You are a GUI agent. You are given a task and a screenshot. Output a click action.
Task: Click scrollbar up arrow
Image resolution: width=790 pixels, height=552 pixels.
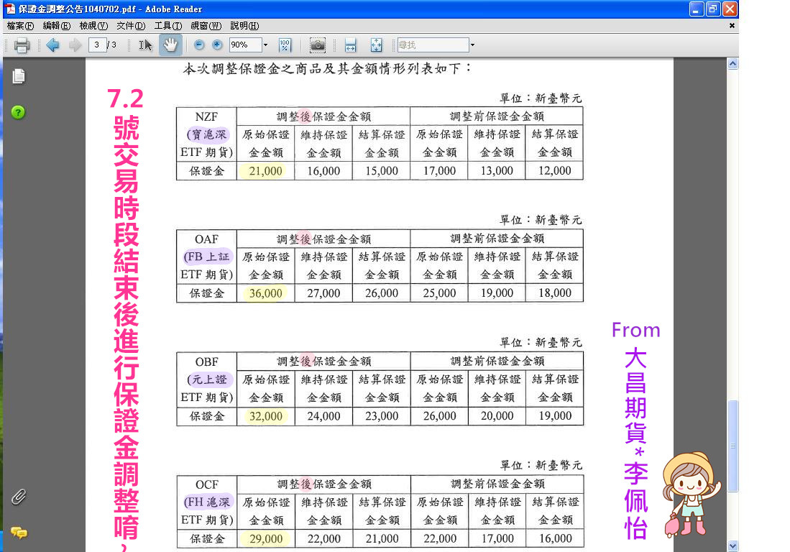click(733, 63)
